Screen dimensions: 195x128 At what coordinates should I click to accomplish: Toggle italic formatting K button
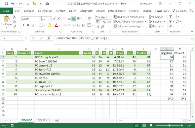click(28, 25)
